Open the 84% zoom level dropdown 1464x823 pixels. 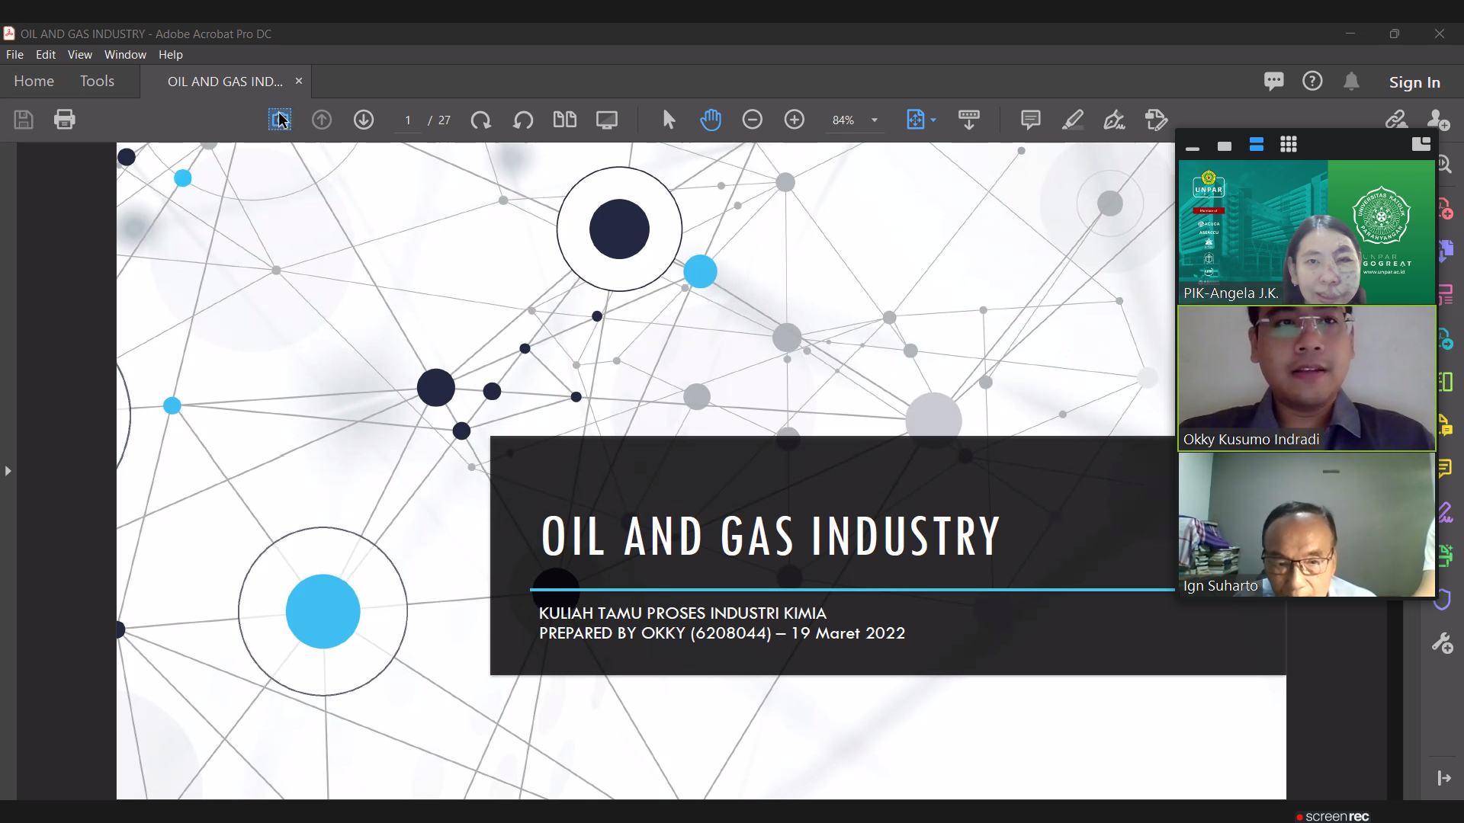click(875, 120)
